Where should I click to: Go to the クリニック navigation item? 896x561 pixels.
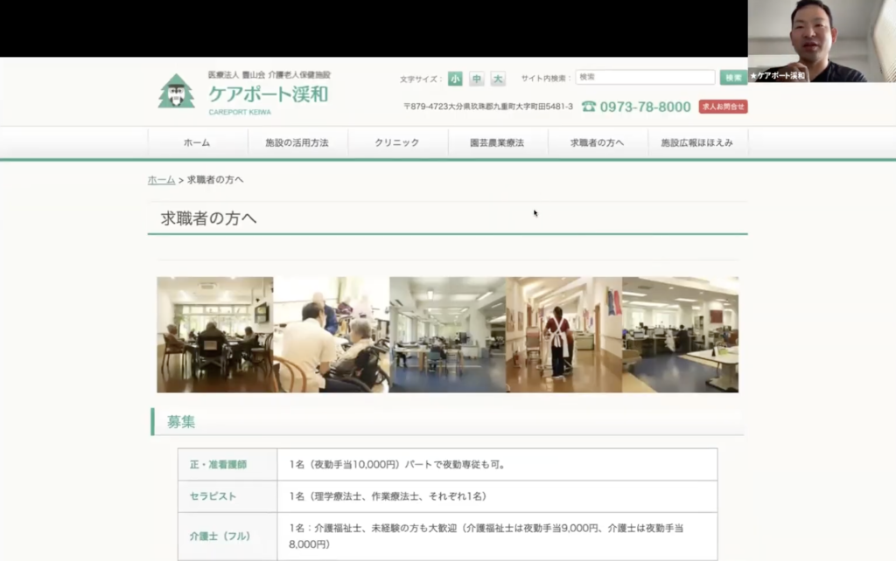397,142
